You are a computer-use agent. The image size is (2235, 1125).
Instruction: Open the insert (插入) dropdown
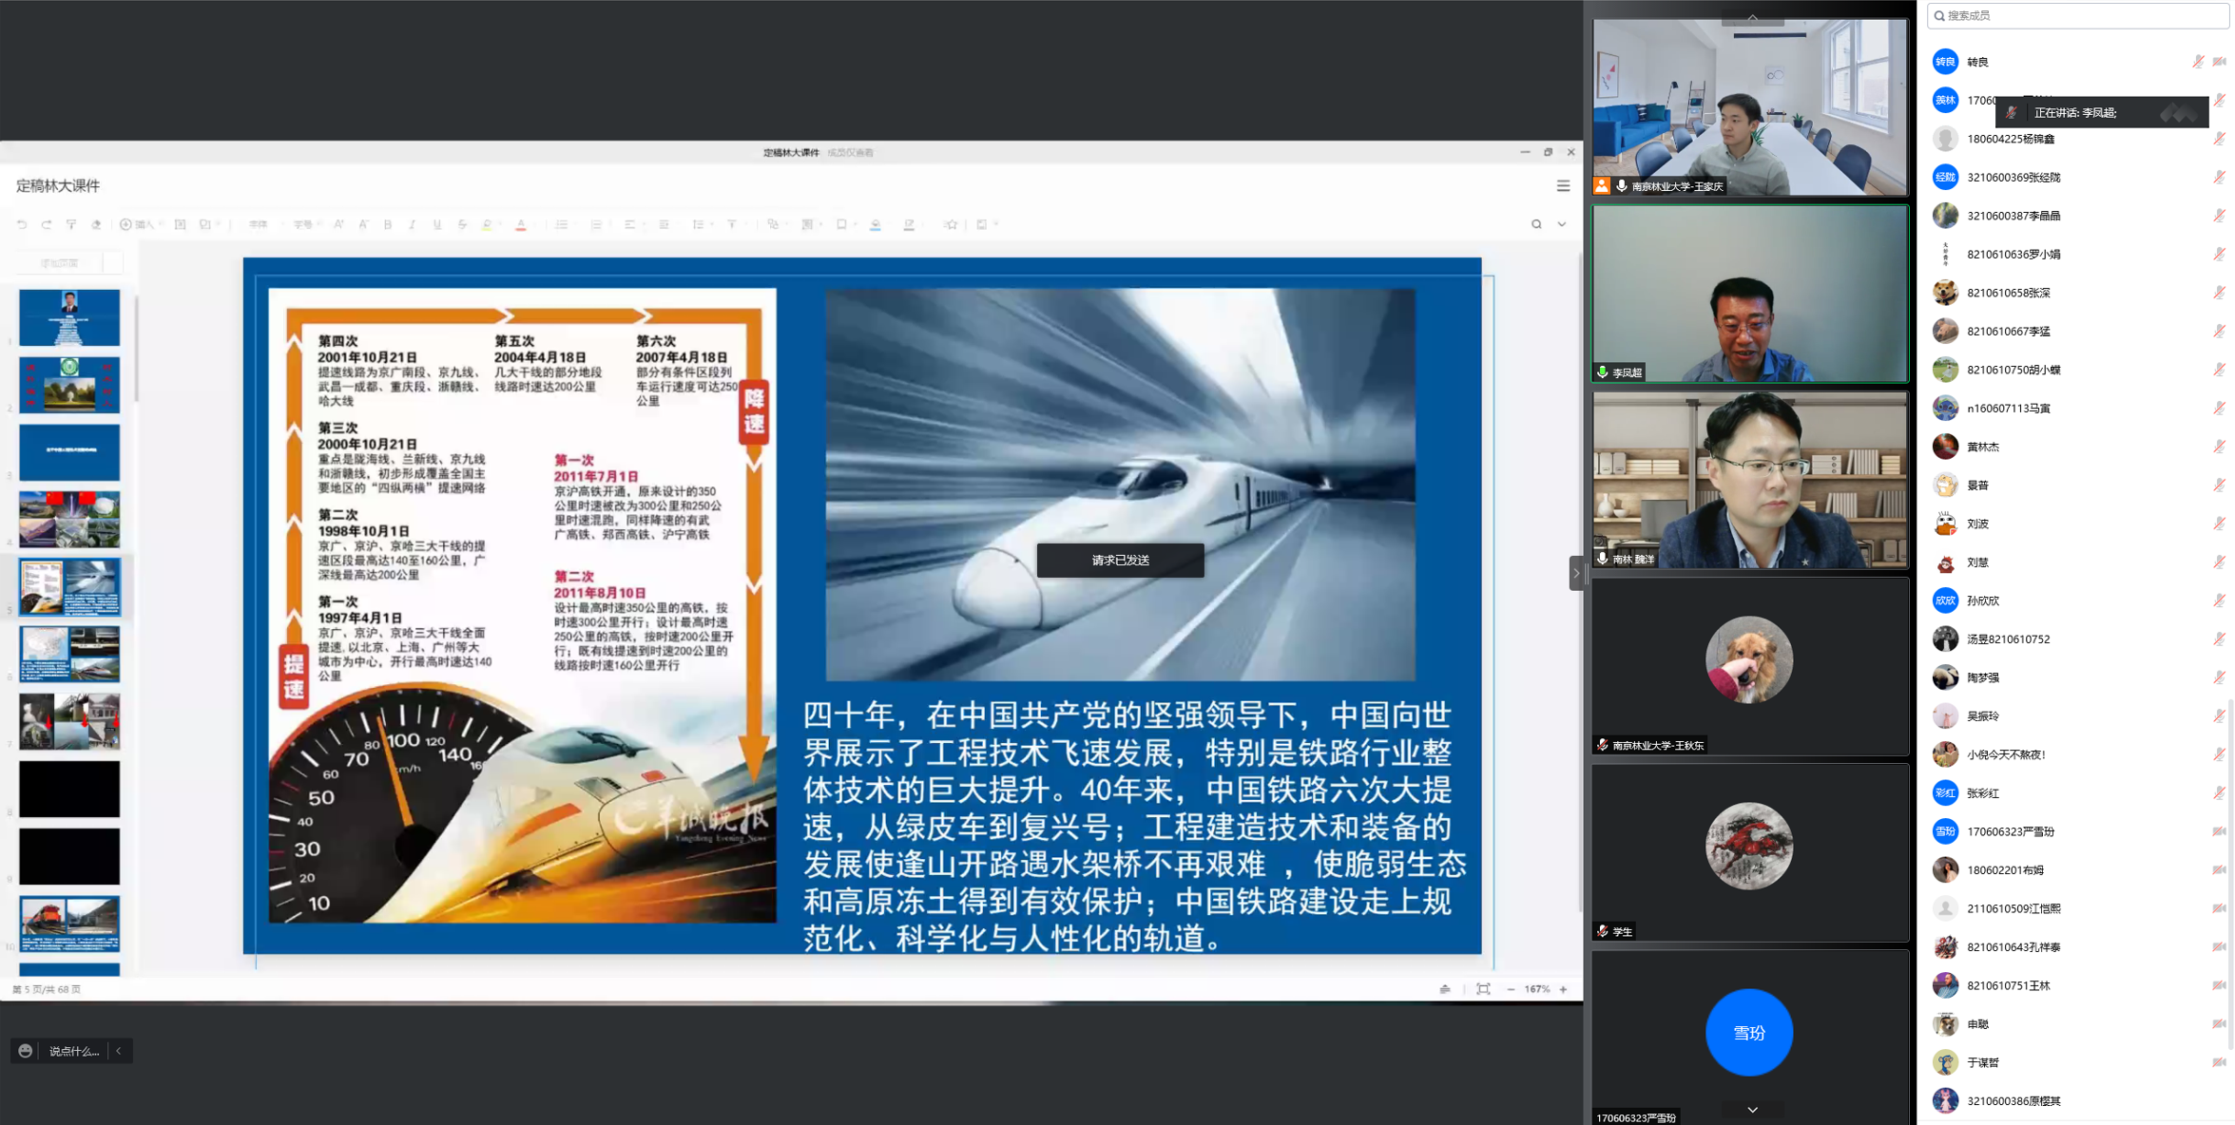point(138,224)
